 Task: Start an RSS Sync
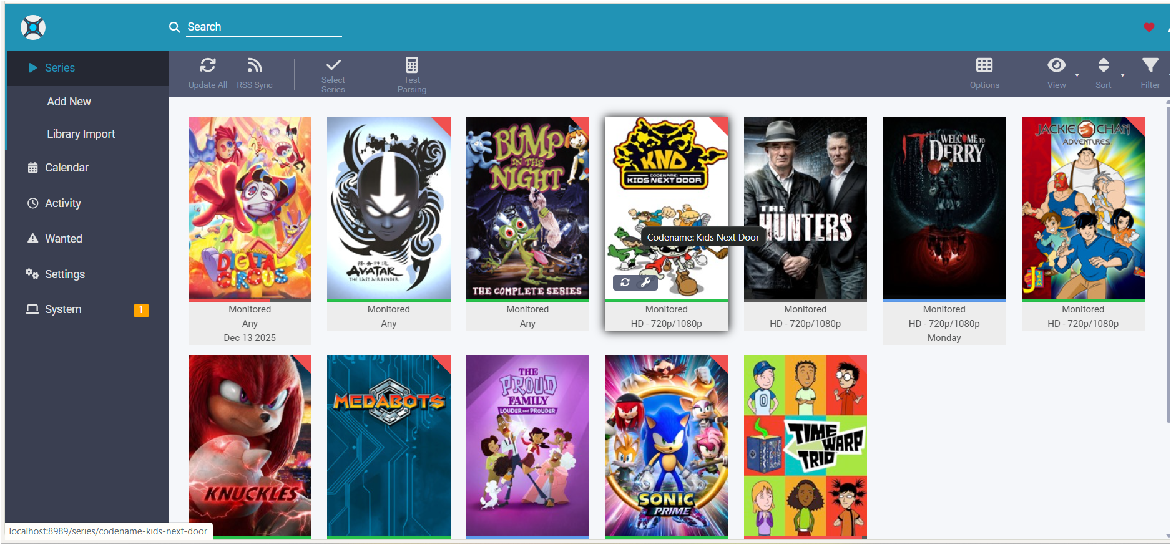(255, 74)
